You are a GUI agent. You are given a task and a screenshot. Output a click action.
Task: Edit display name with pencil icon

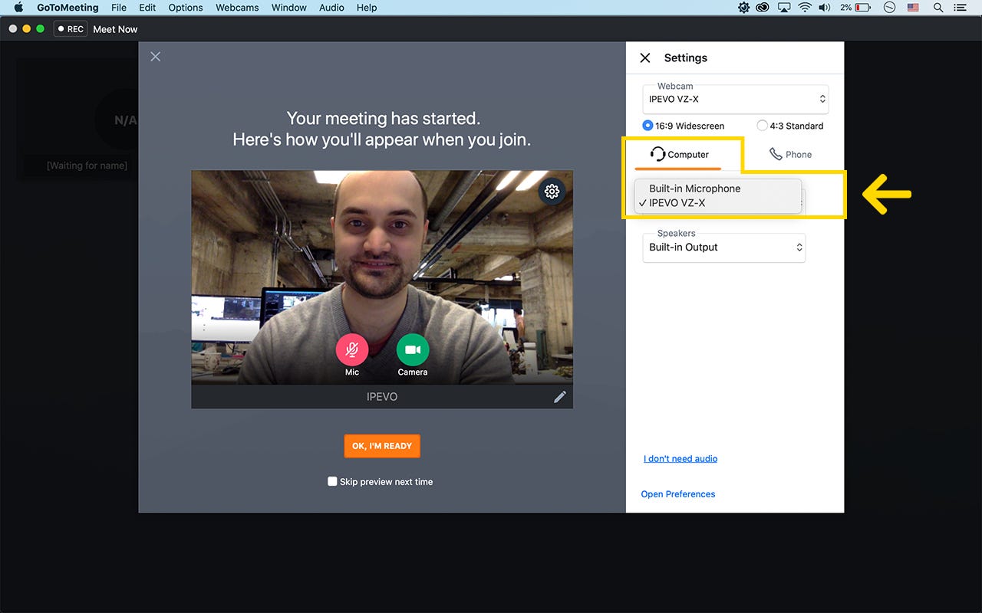click(560, 397)
